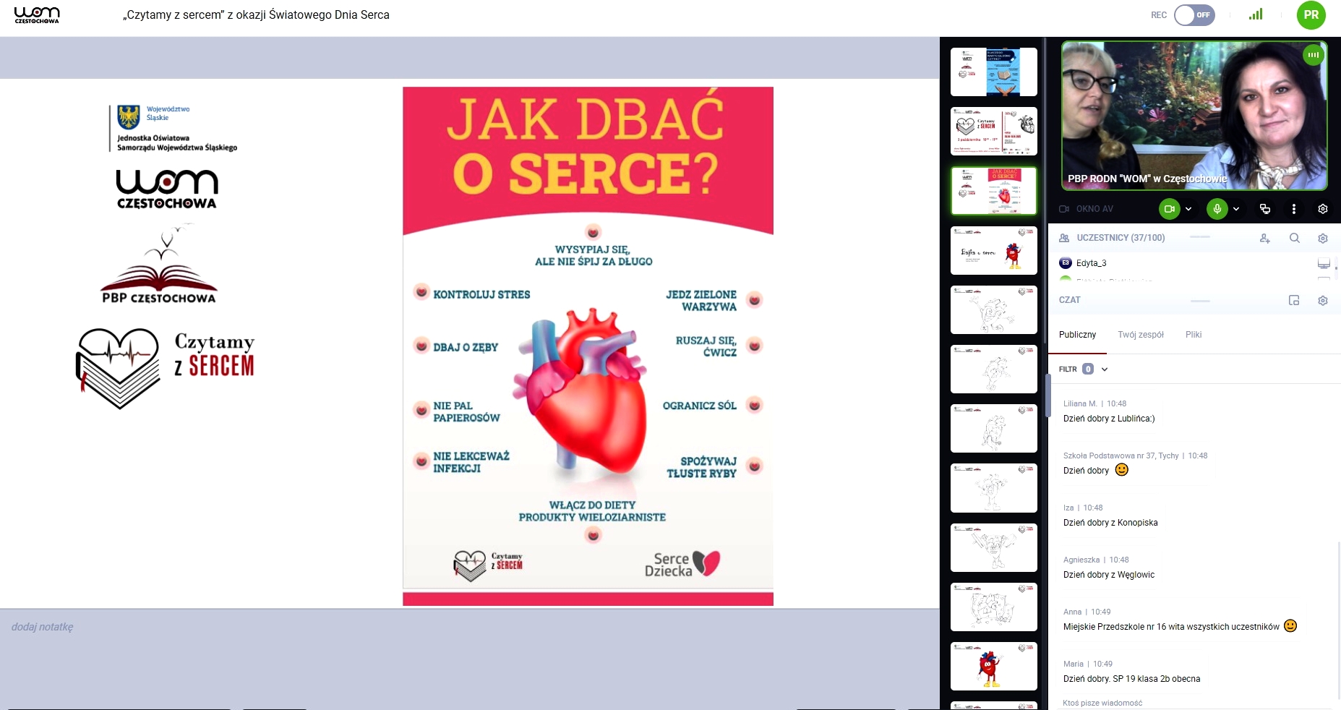Turn off the green camera button
The height and width of the screenshot is (710, 1341).
click(1169, 209)
